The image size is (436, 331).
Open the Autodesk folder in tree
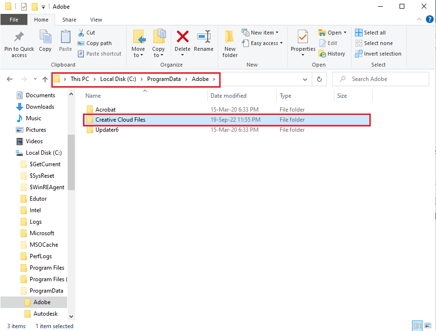41,314
